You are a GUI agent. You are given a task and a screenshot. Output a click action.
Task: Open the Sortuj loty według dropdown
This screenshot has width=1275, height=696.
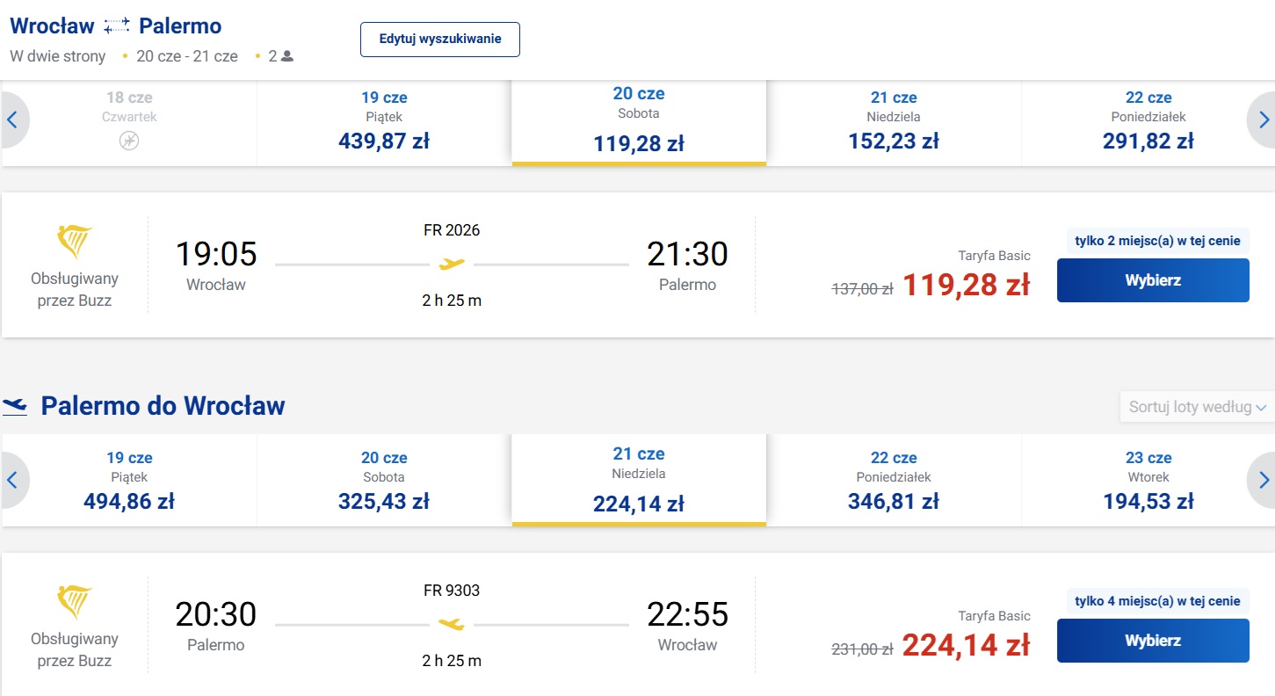click(1197, 407)
